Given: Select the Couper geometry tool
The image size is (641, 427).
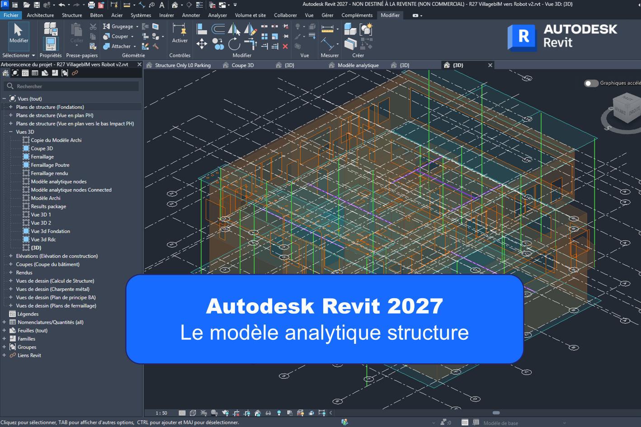Looking at the screenshot, I should point(117,36).
